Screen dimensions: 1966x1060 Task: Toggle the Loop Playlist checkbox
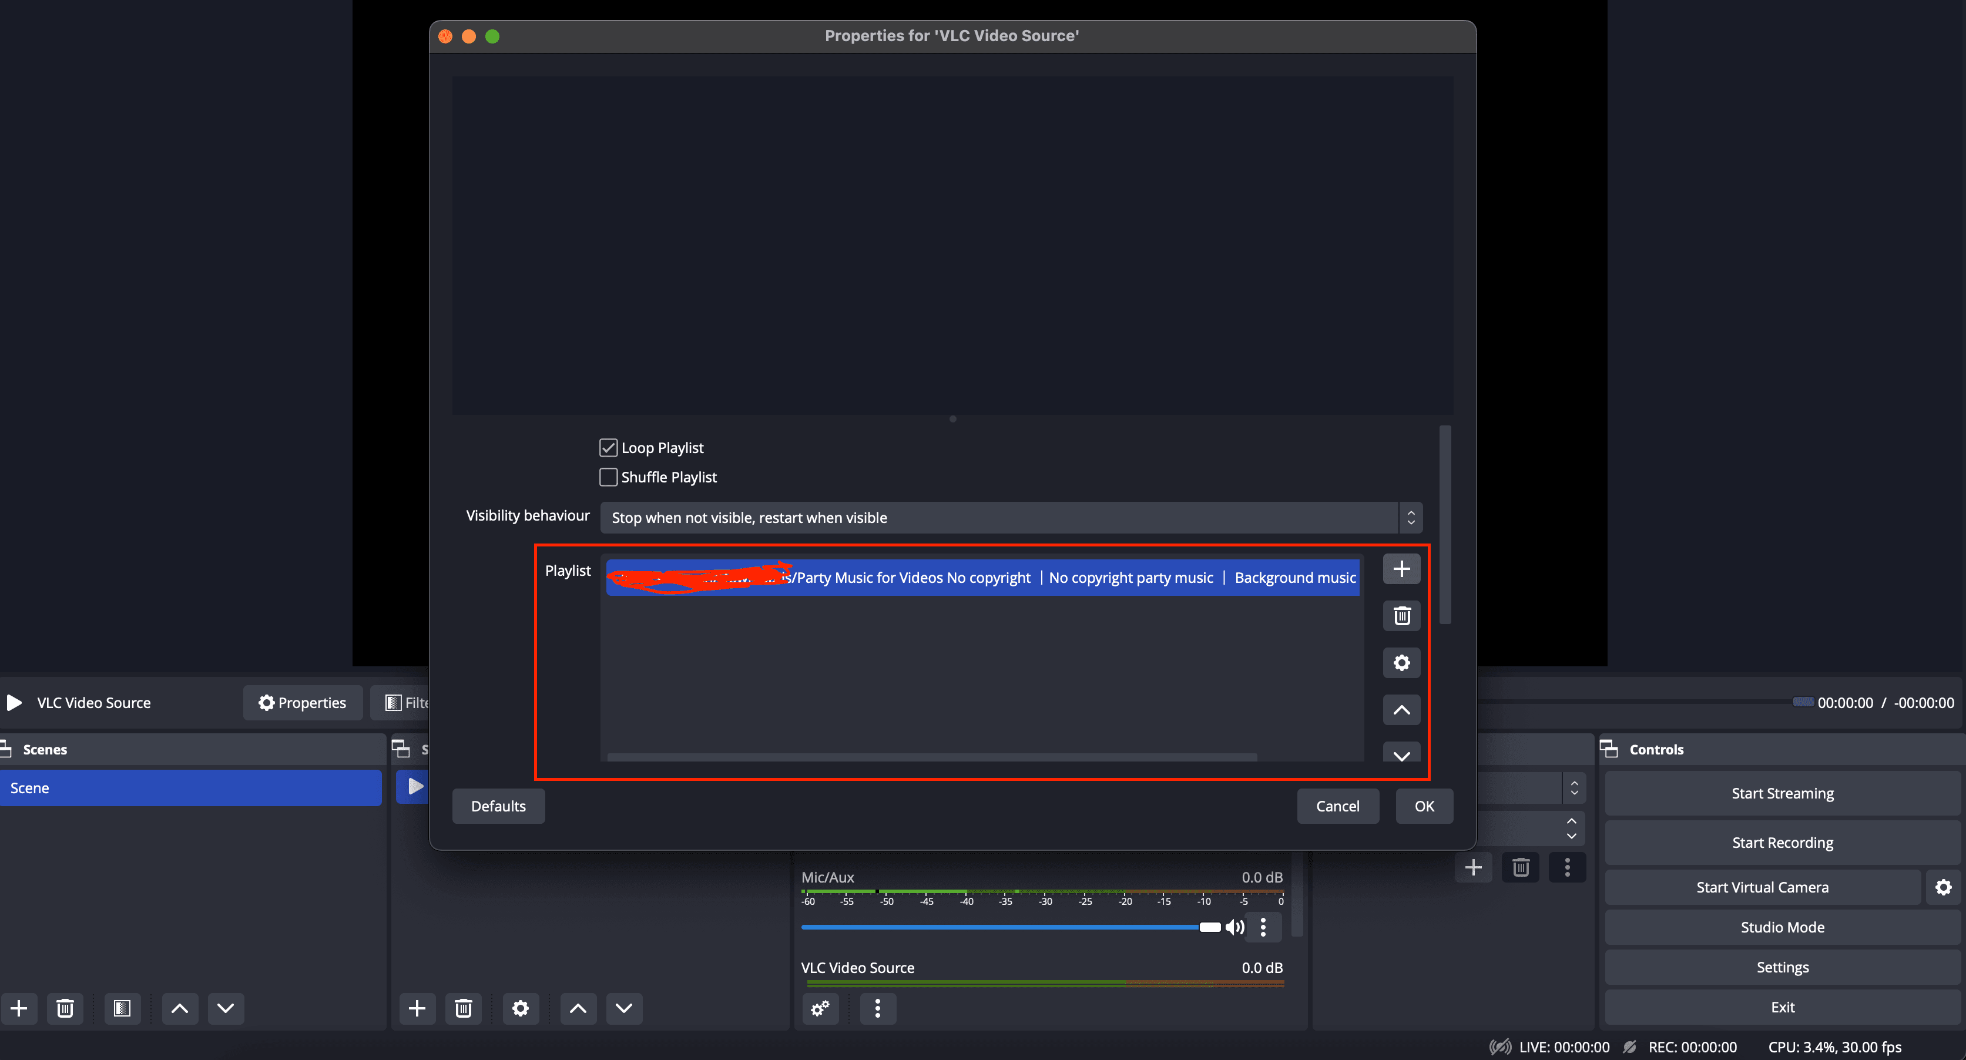point(608,448)
